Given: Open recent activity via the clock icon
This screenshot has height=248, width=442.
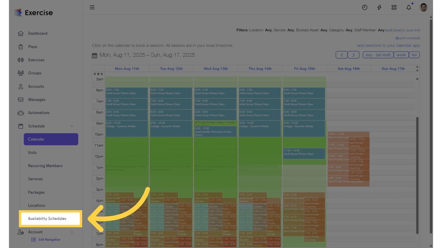Looking at the screenshot, I should click(x=365, y=7).
